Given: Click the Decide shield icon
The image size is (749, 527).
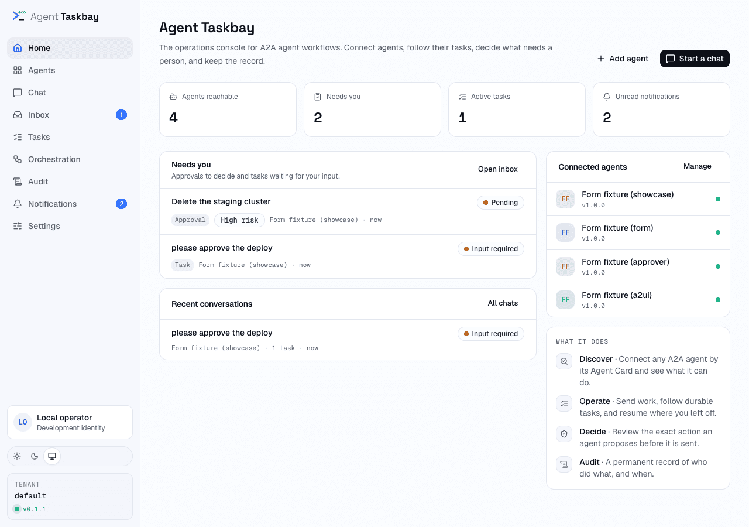Looking at the screenshot, I should pos(564,434).
